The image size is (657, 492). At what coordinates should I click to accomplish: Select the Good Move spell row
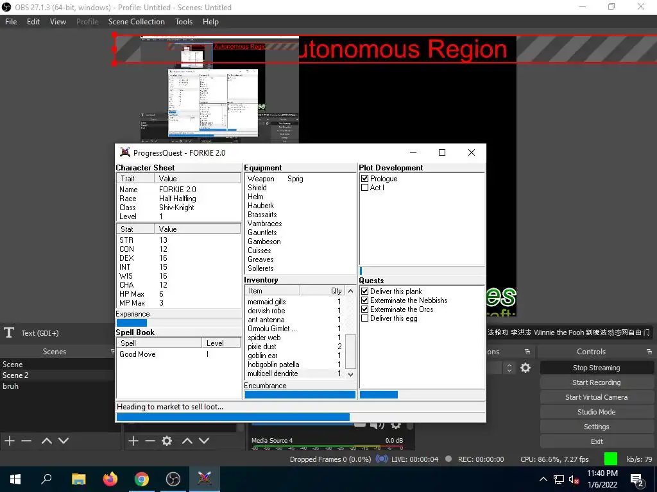point(178,354)
